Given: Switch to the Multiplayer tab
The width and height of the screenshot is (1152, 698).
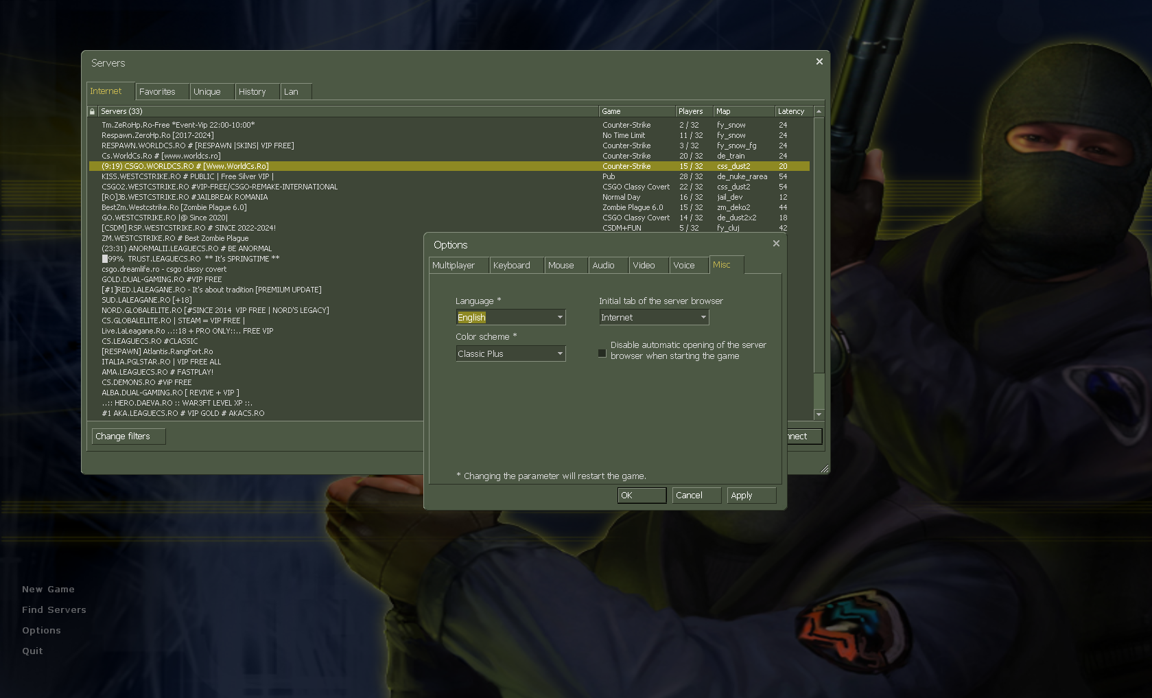Looking at the screenshot, I should click(458, 266).
